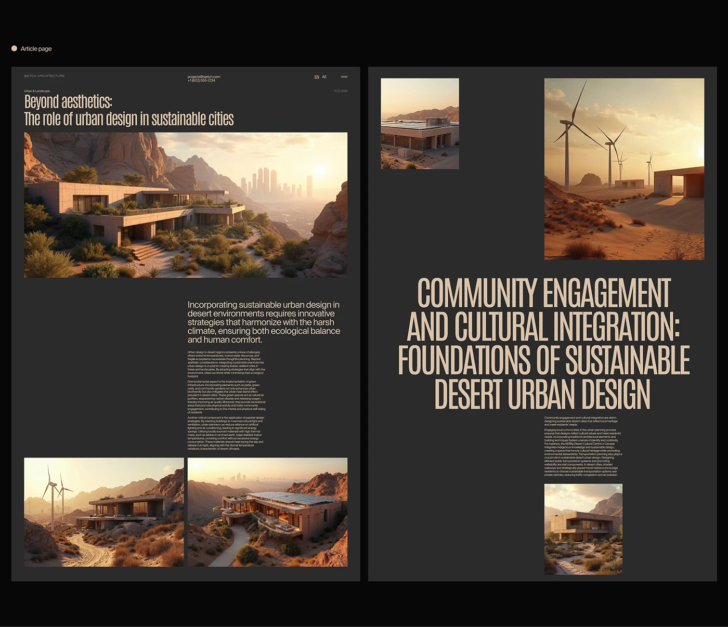Open the hamburger menu icon
Image resolution: width=728 pixels, height=627 pixels.
click(344, 77)
